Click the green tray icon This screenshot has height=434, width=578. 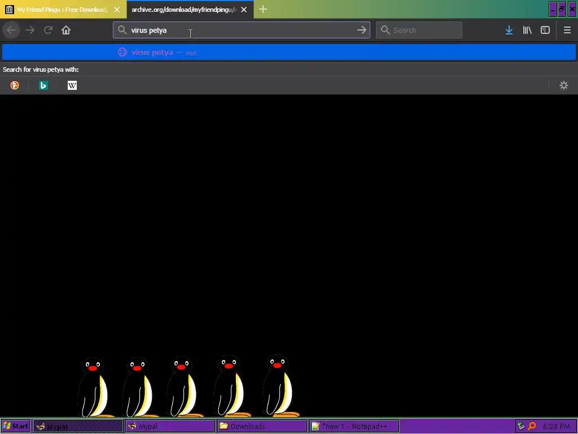pos(521,426)
